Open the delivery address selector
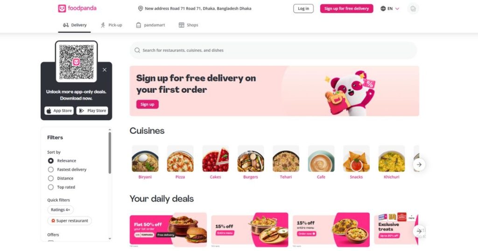 [195, 8]
